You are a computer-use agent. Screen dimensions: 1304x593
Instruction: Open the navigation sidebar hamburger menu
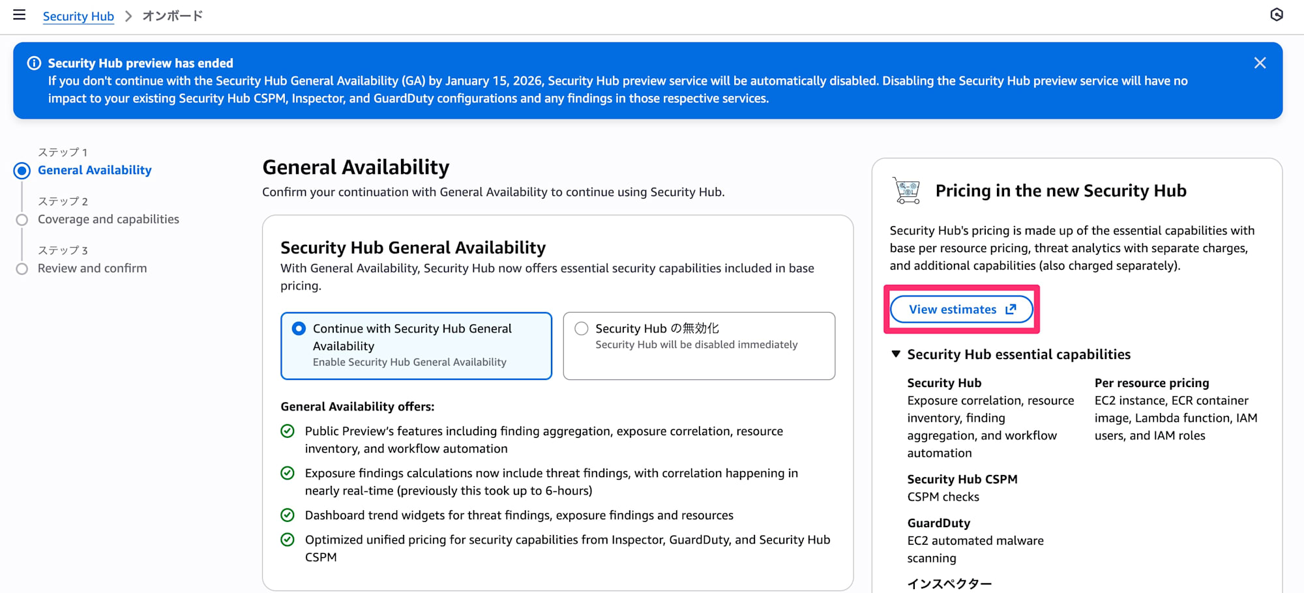tap(20, 15)
